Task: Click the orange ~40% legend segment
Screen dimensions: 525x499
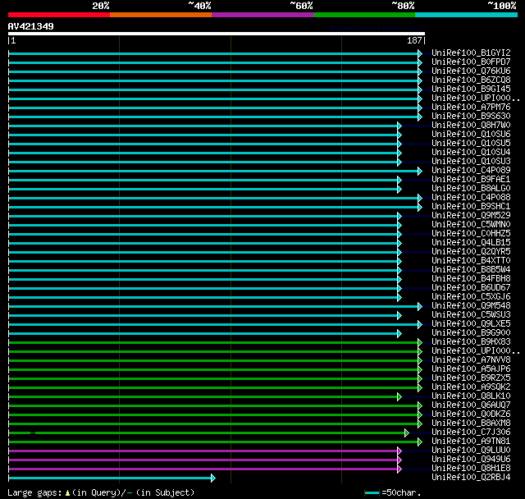Action: pyautogui.click(x=161, y=15)
